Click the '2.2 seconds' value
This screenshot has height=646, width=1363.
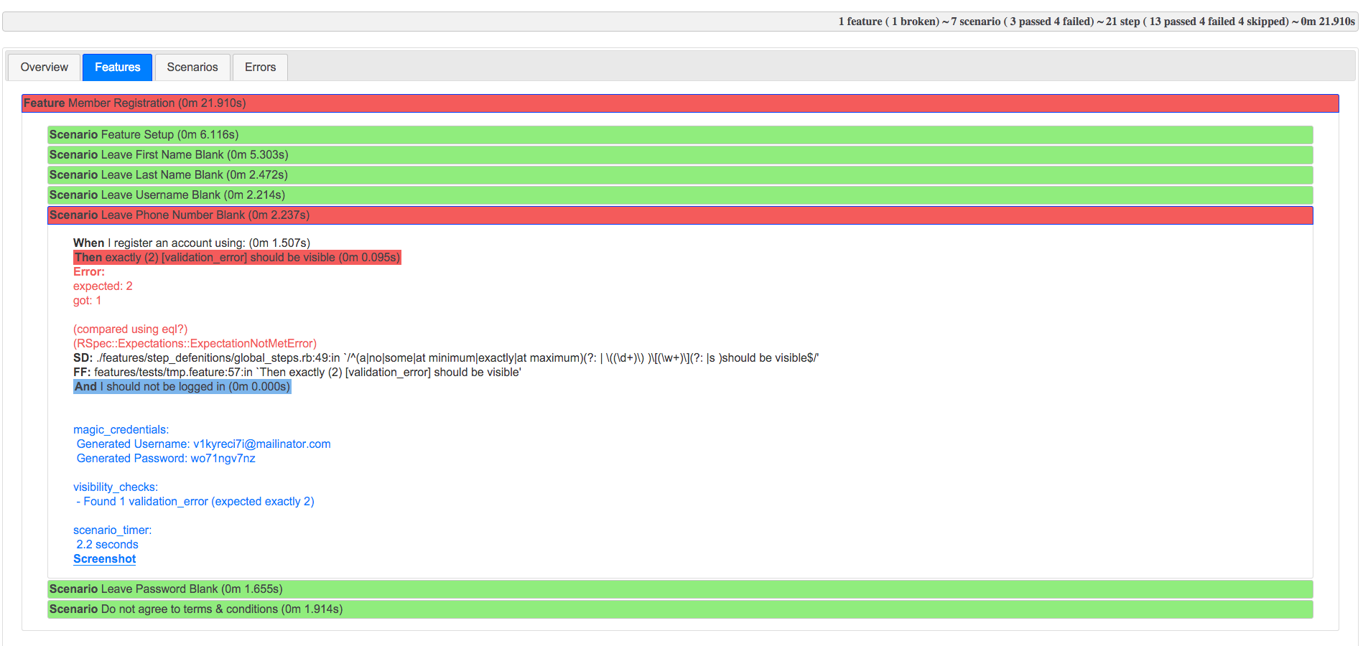tap(108, 545)
